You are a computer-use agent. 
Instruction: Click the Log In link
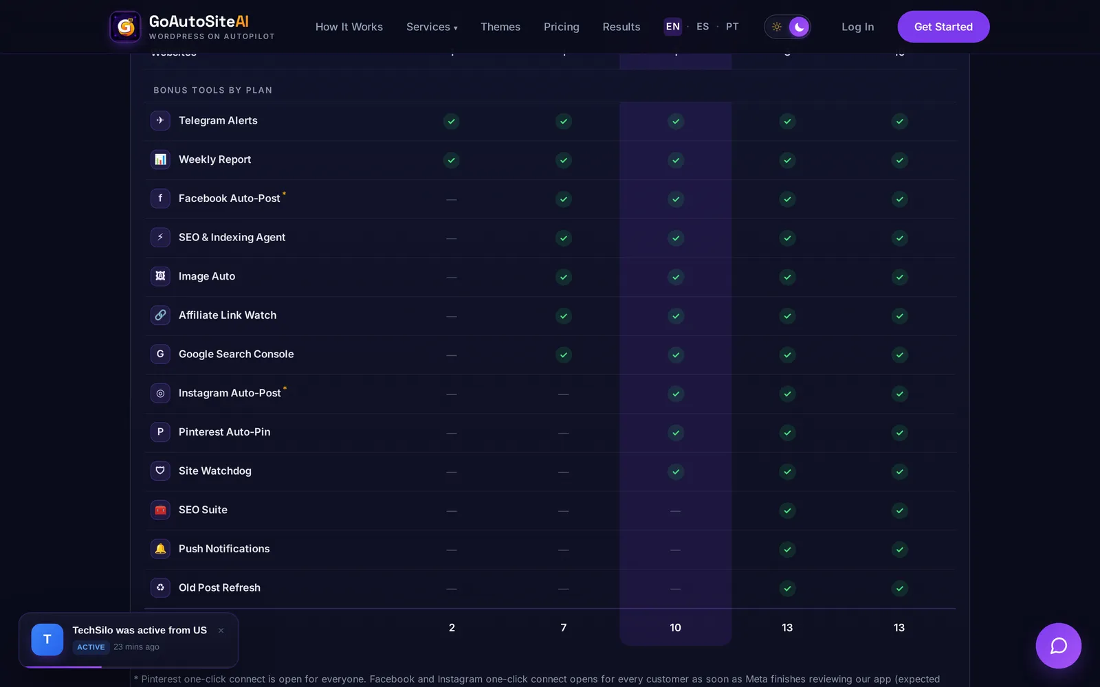(857, 27)
